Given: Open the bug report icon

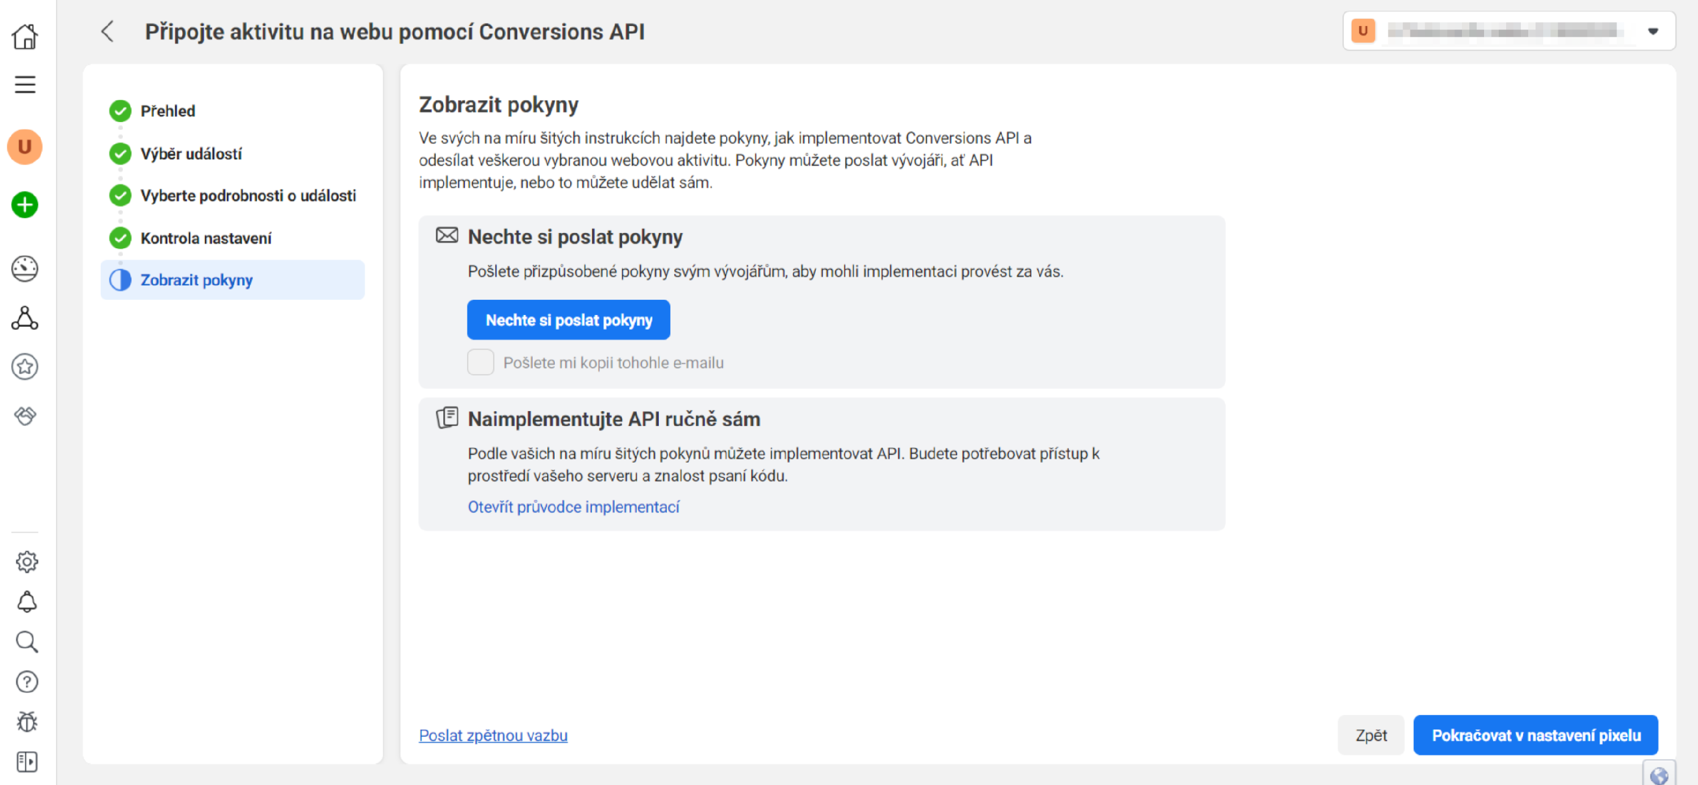Looking at the screenshot, I should pyautogui.click(x=27, y=722).
